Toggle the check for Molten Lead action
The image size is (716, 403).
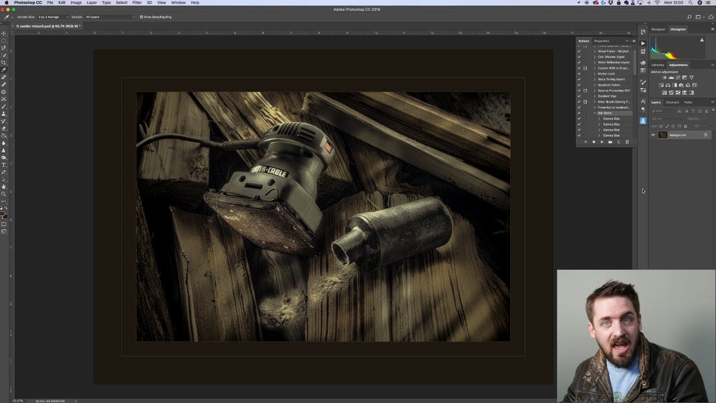(579, 74)
